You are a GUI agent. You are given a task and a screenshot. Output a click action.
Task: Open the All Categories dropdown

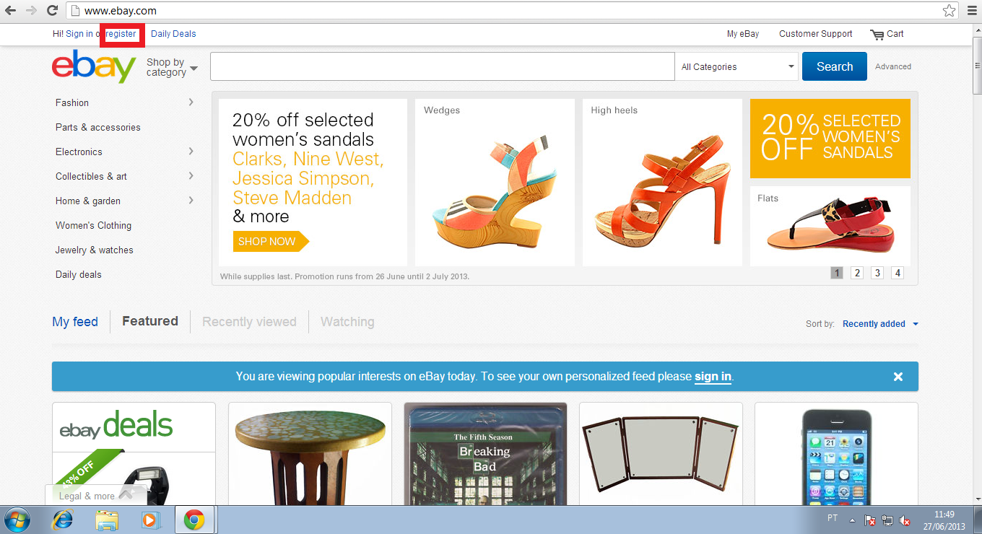pos(737,66)
